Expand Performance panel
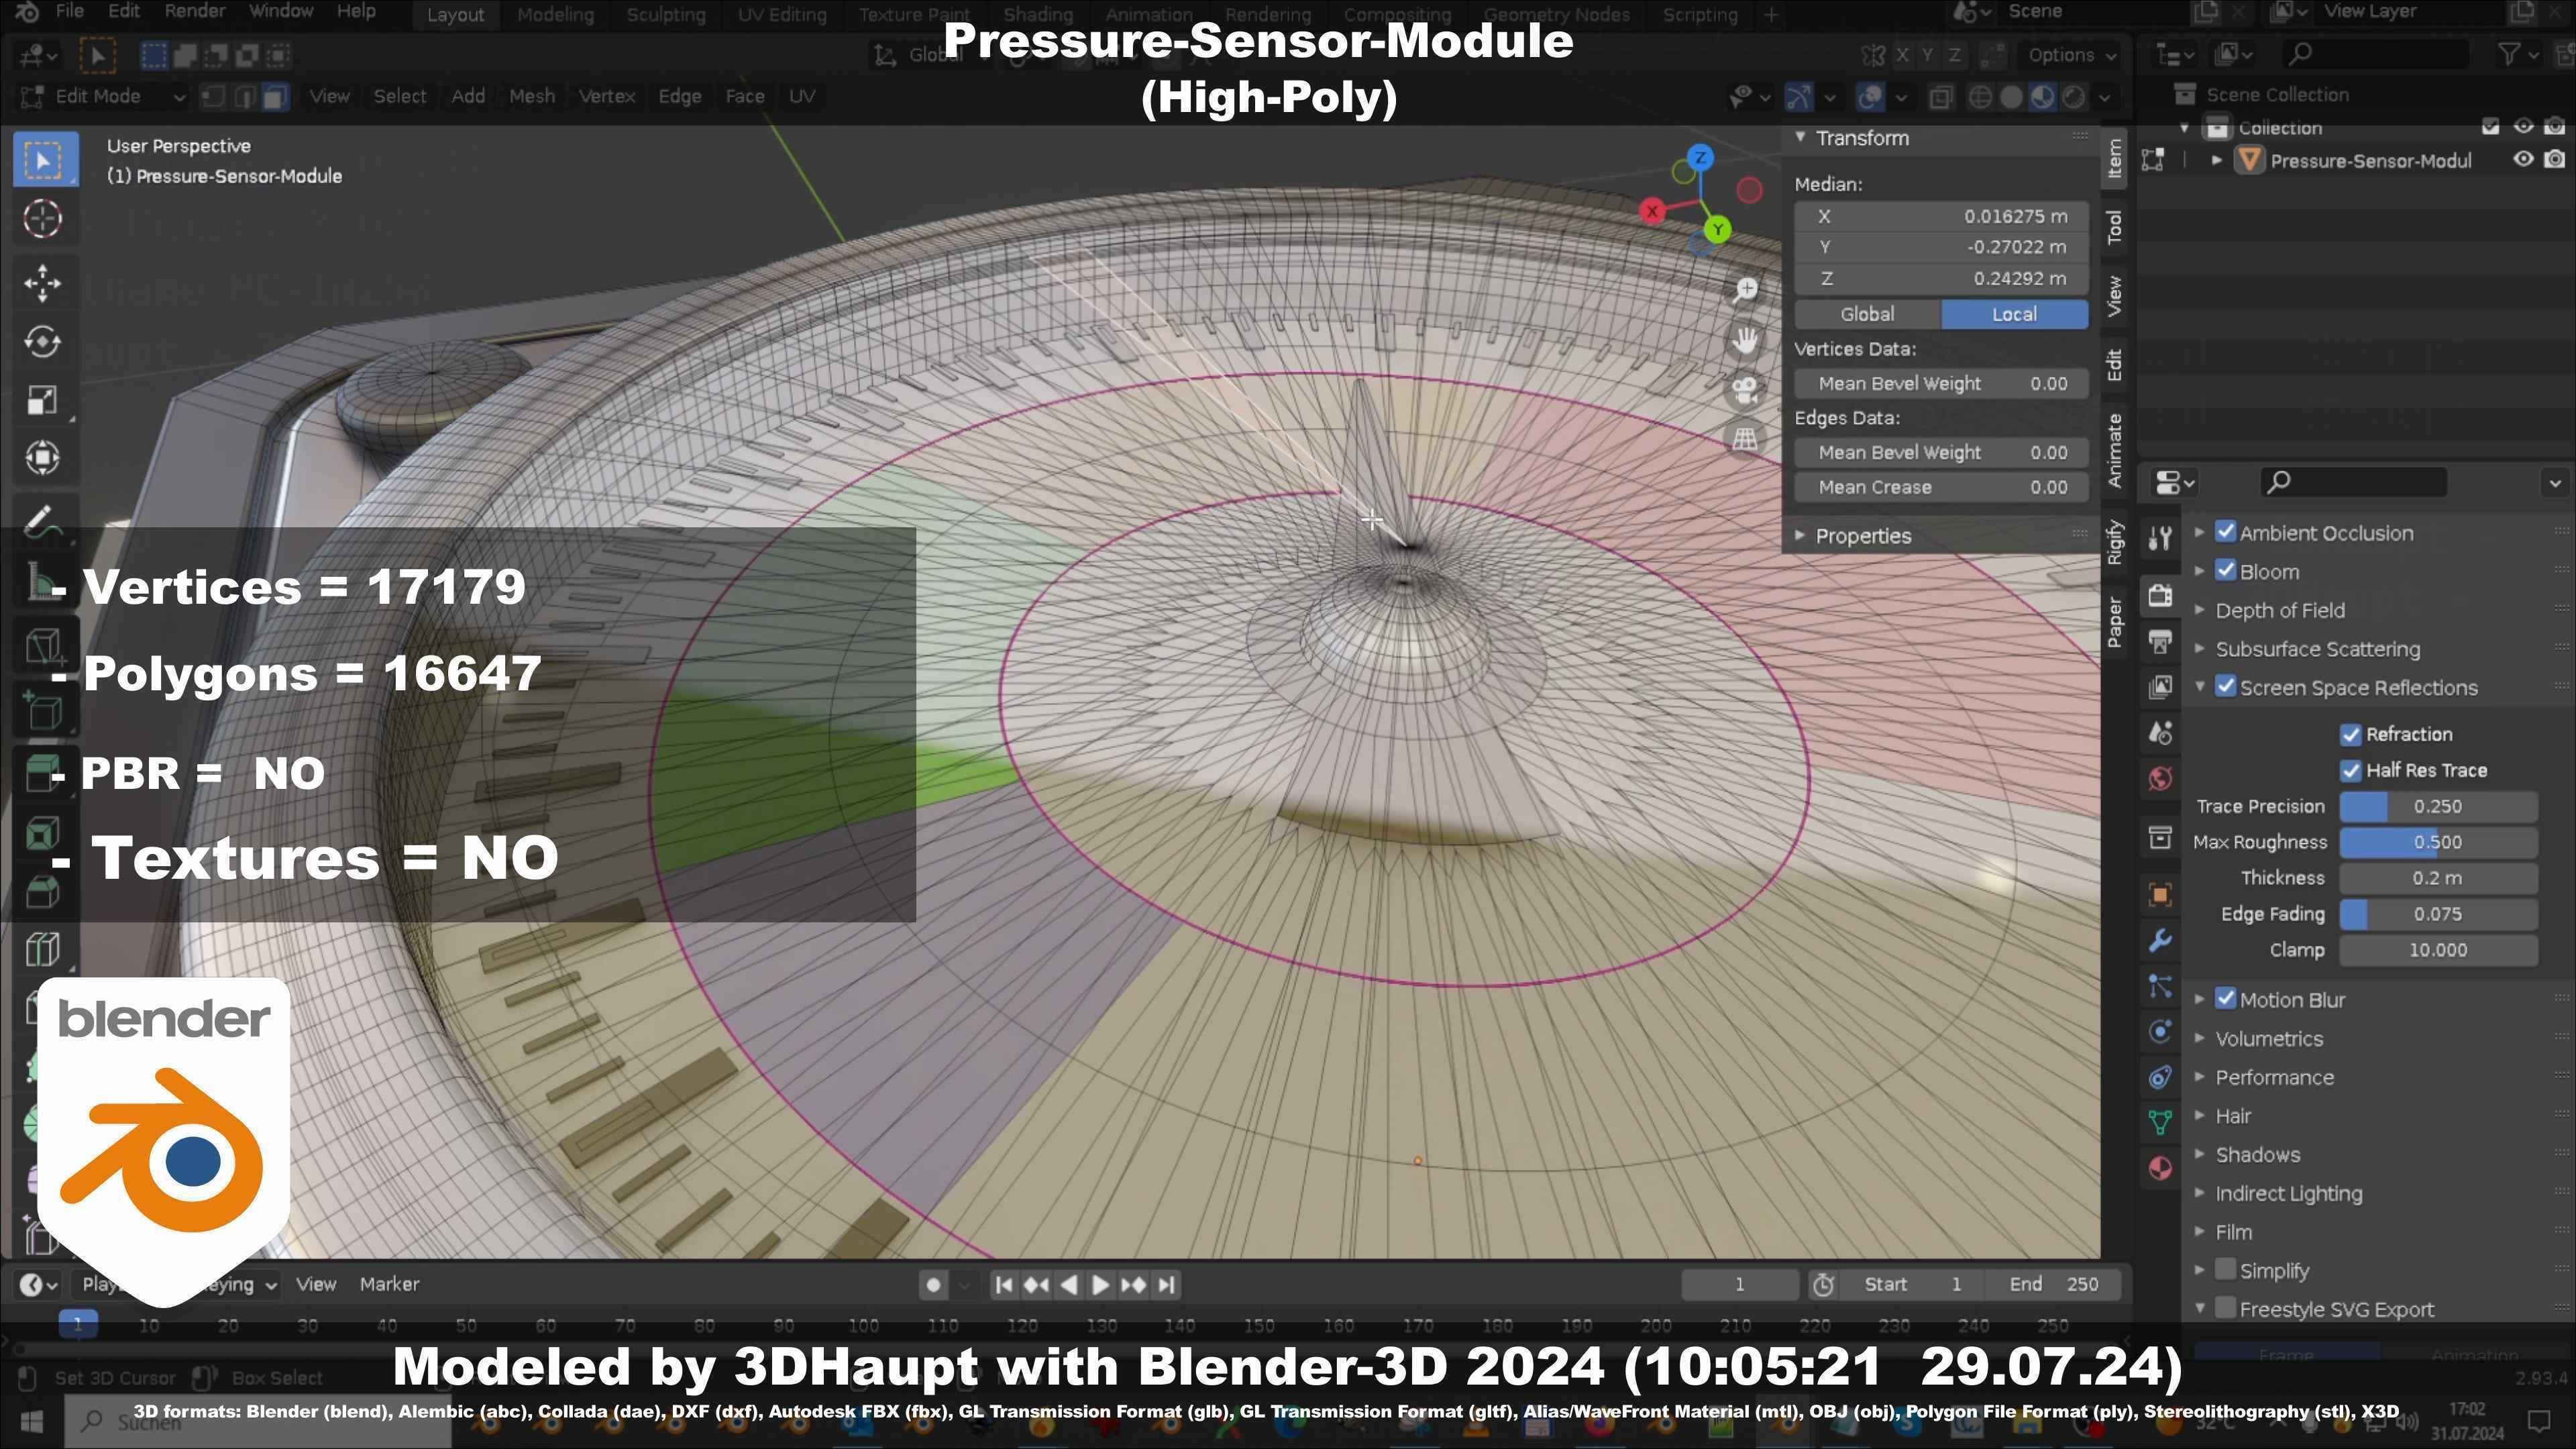2576x1449 pixels. point(2274,1078)
